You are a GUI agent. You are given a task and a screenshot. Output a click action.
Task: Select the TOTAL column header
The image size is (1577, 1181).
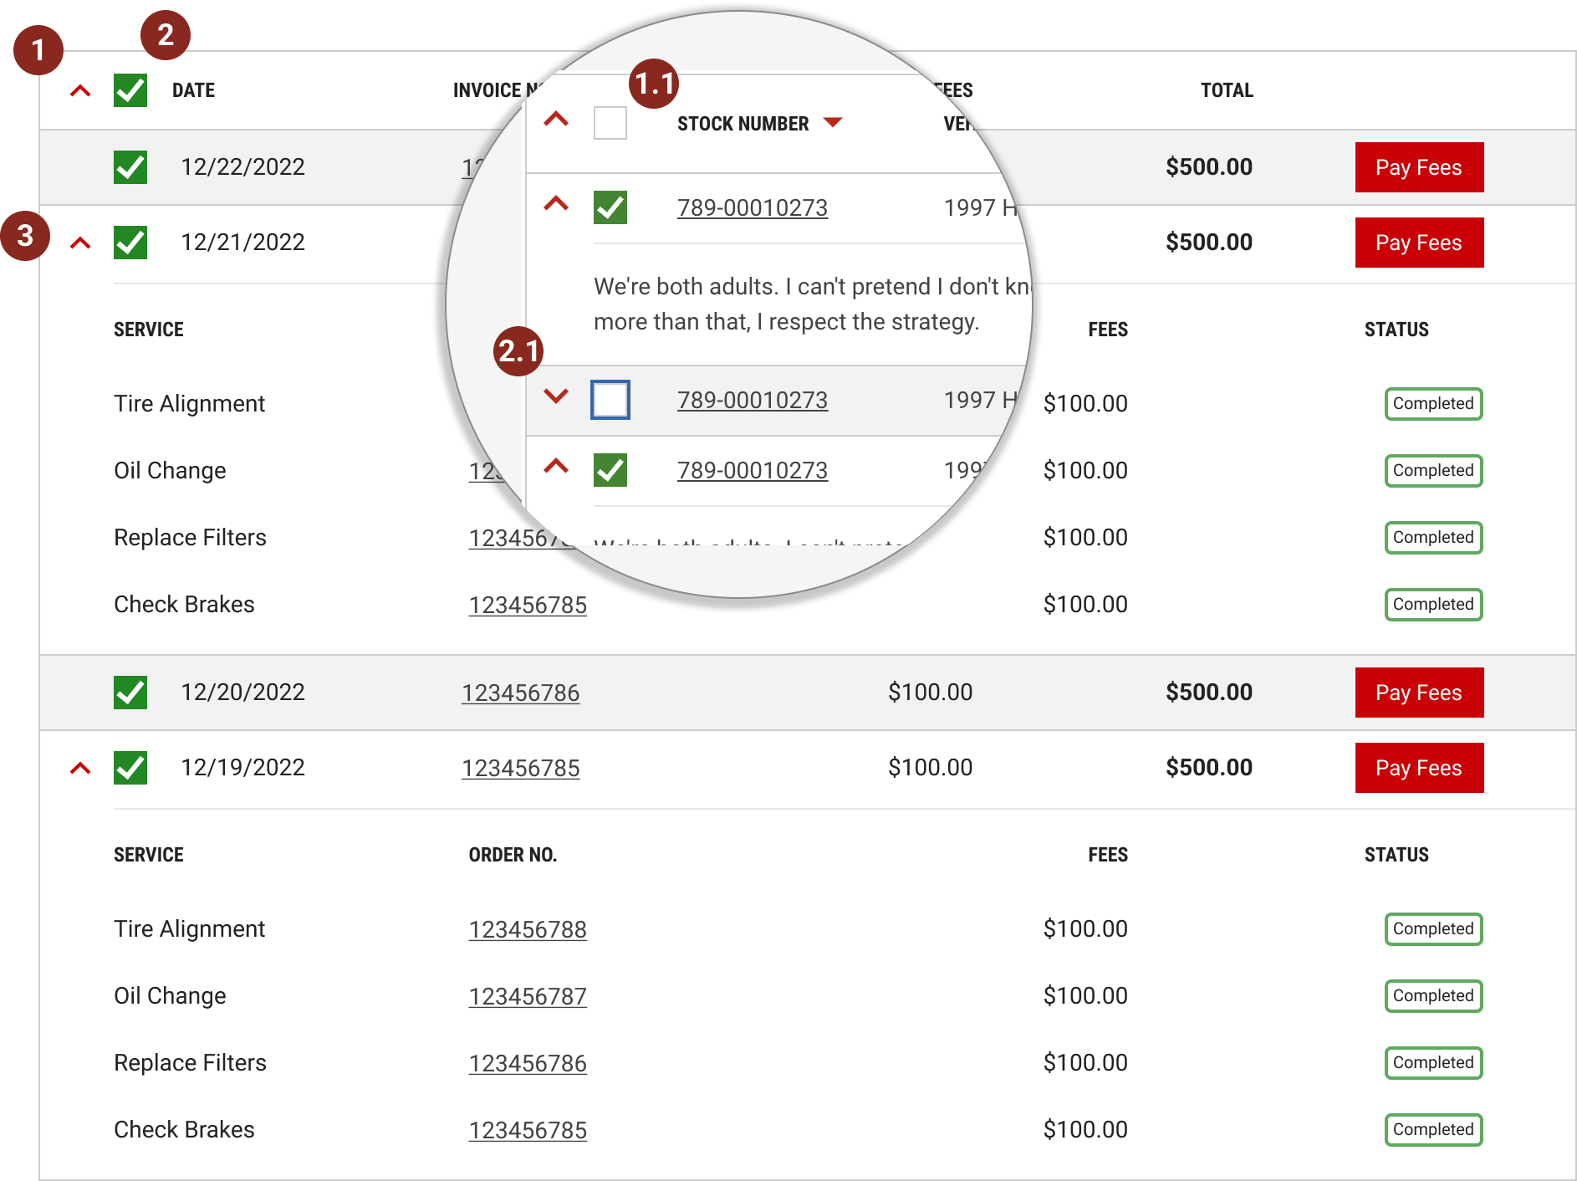[x=1227, y=90]
